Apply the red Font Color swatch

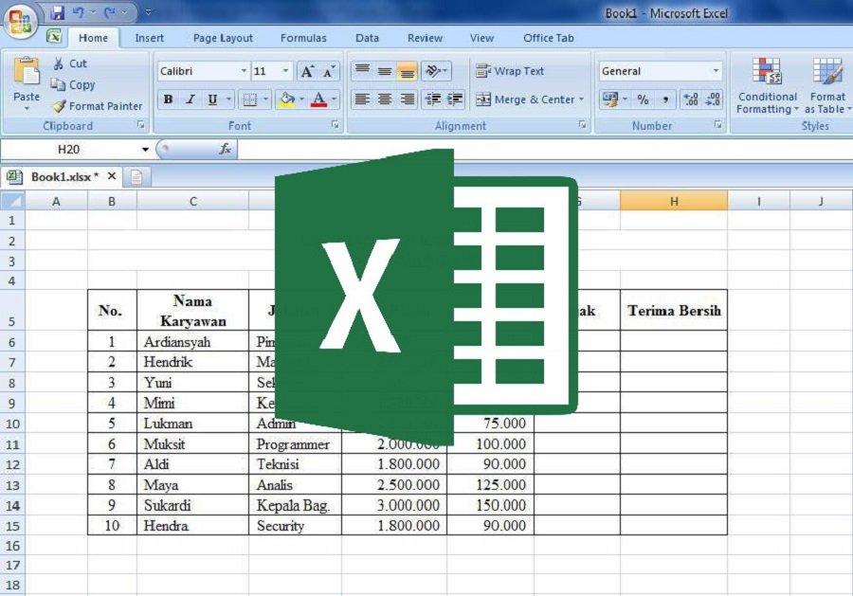[319, 99]
